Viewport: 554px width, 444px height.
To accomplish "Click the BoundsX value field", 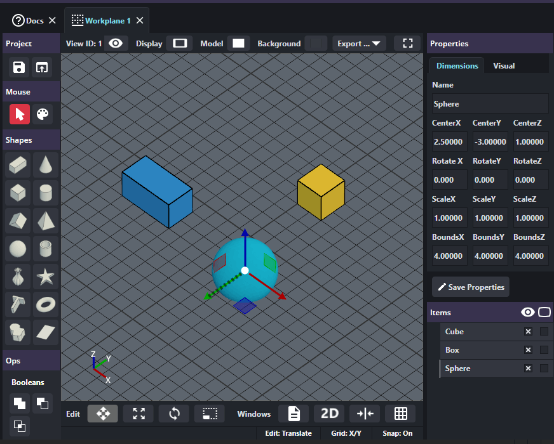I will [x=449, y=256].
